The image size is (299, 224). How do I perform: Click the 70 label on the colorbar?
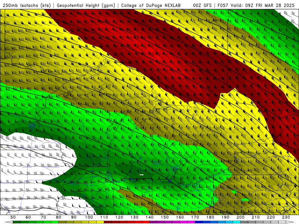[43, 217]
